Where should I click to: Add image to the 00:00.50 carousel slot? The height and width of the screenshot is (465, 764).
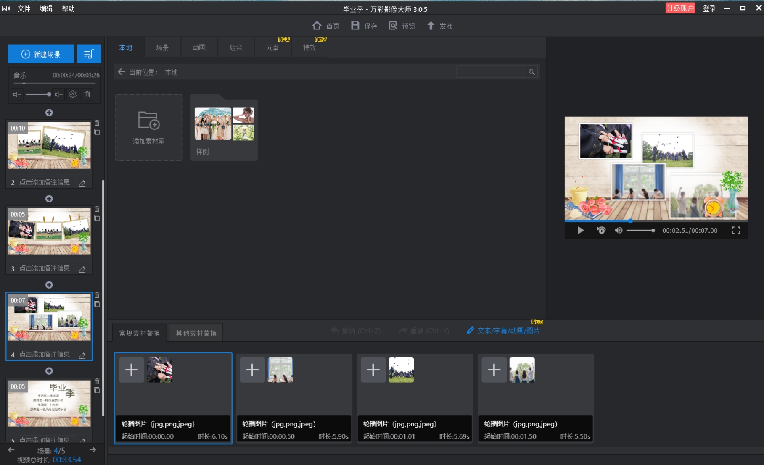(x=252, y=370)
